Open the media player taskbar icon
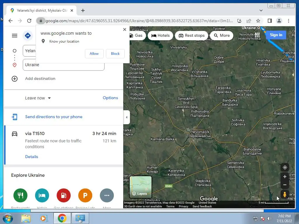 (43, 218)
